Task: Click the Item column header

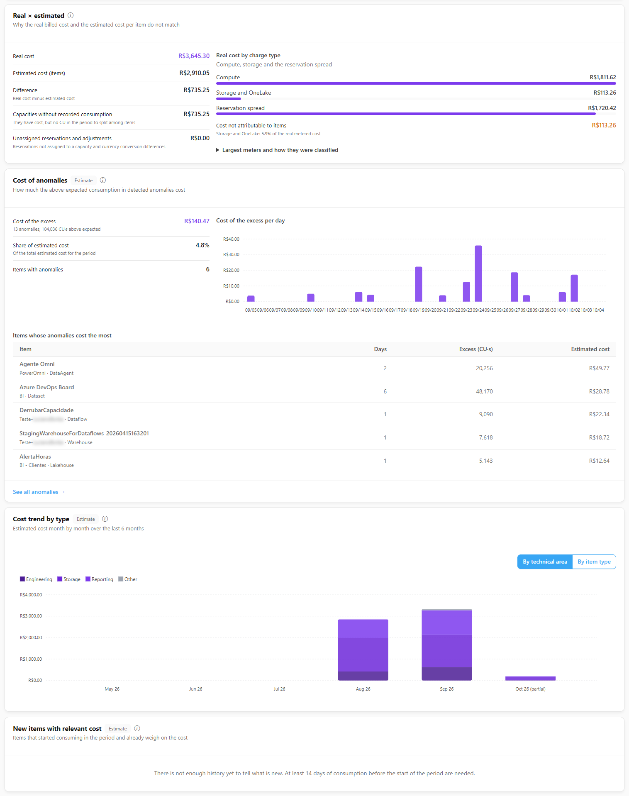Action: point(25,349)
